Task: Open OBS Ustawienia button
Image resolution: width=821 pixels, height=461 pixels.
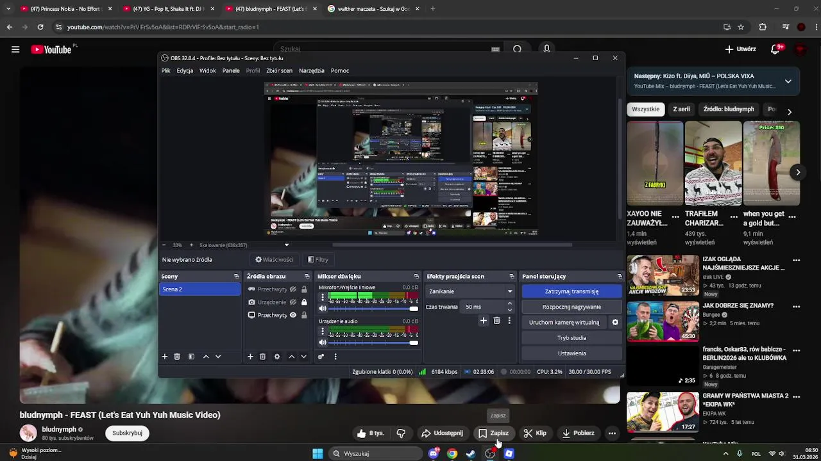Action: [571, 353]
